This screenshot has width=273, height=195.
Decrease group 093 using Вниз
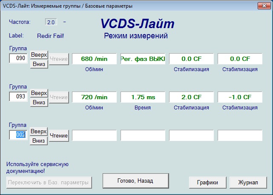tap(39, 102)
